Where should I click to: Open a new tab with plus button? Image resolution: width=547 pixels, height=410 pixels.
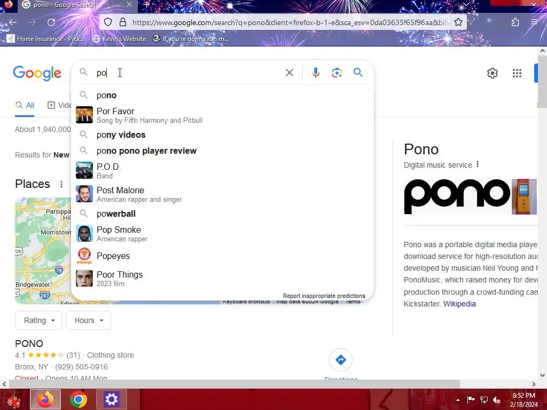147,4
